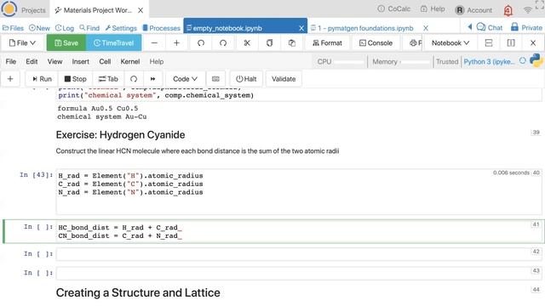Open the project Files listing
The width and height of the screenshot is (545, 306).
[13, 28]
